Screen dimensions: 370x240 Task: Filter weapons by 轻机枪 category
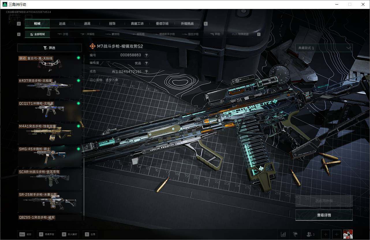coord(138,34)
